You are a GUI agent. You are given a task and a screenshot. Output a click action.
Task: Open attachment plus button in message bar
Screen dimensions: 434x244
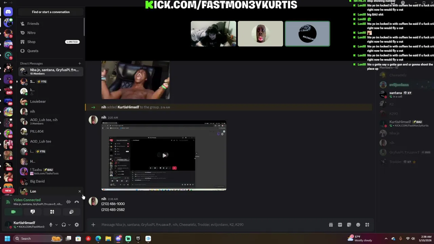(x=93, y=225)
